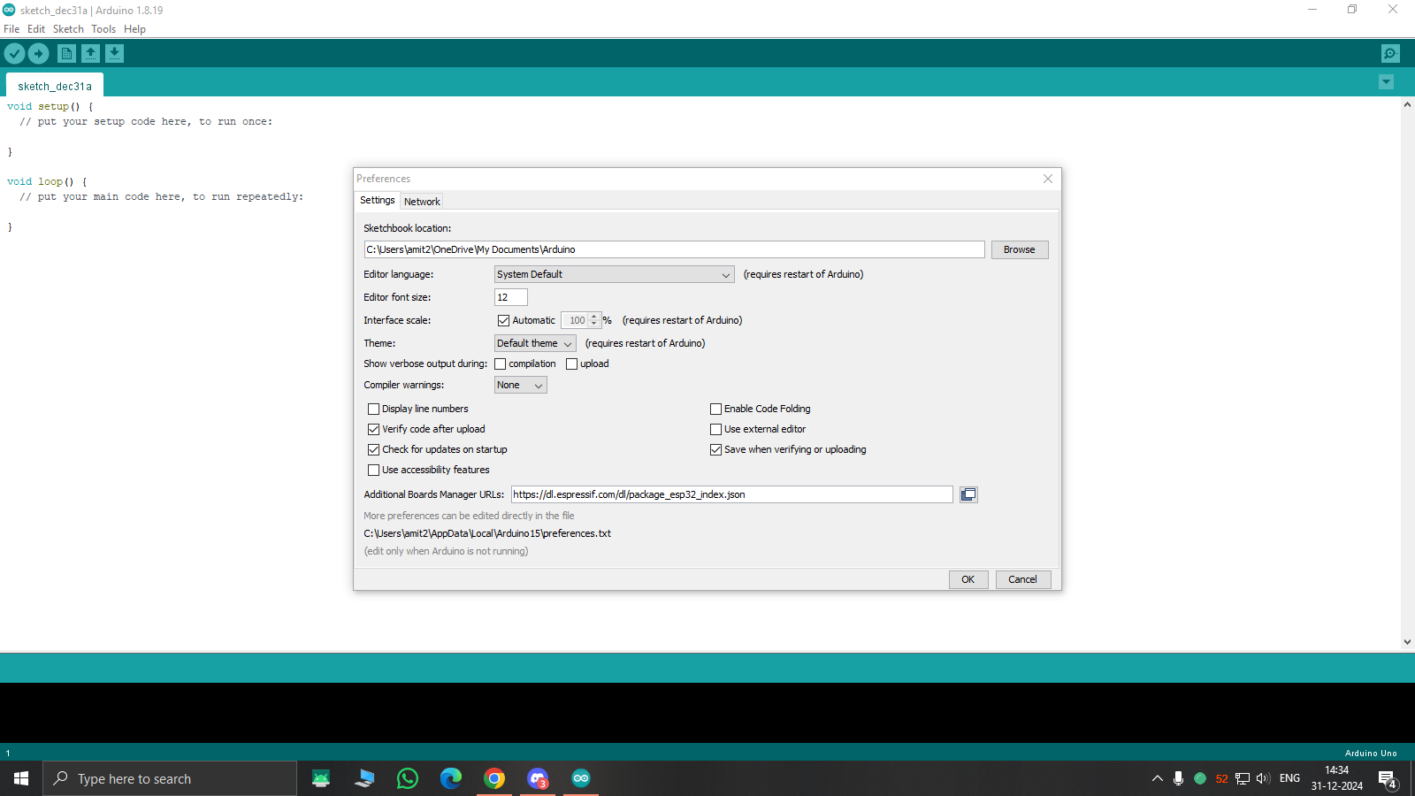Click Browse for sketchbook location
This screenshot has width=1415, height=796.
click(x=1020, y=249)
